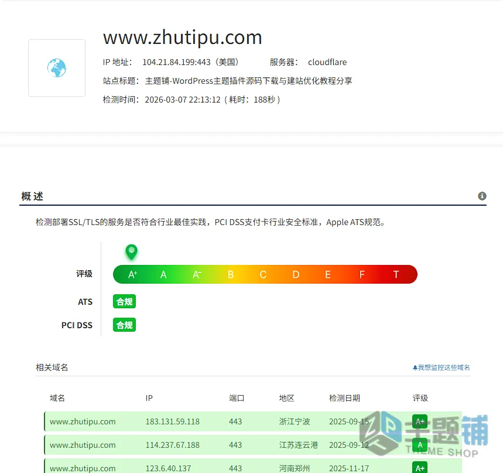This screenshot has height=473, width=503.
Task: Click detection time 2026-03-07 22:13:12
Action: [183, 100]
